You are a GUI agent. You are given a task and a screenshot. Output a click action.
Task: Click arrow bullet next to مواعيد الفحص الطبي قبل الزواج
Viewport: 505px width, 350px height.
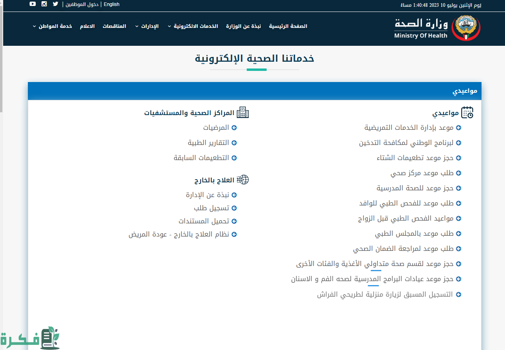pos(458,219)
